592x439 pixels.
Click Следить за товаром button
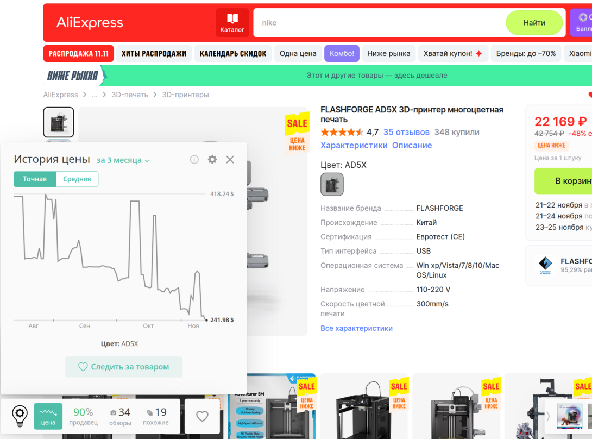pyautogui.click(x=123, y=367)
